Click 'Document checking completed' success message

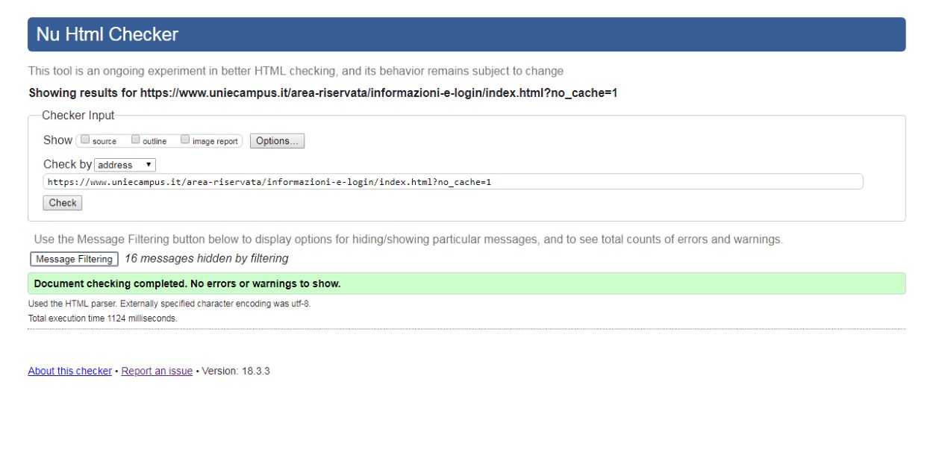click(466, 283)
